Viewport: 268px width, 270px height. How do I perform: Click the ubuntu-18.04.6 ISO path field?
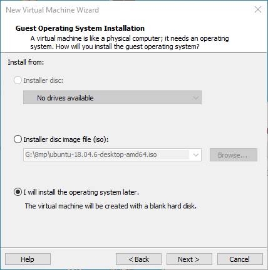tap(106, 155)
